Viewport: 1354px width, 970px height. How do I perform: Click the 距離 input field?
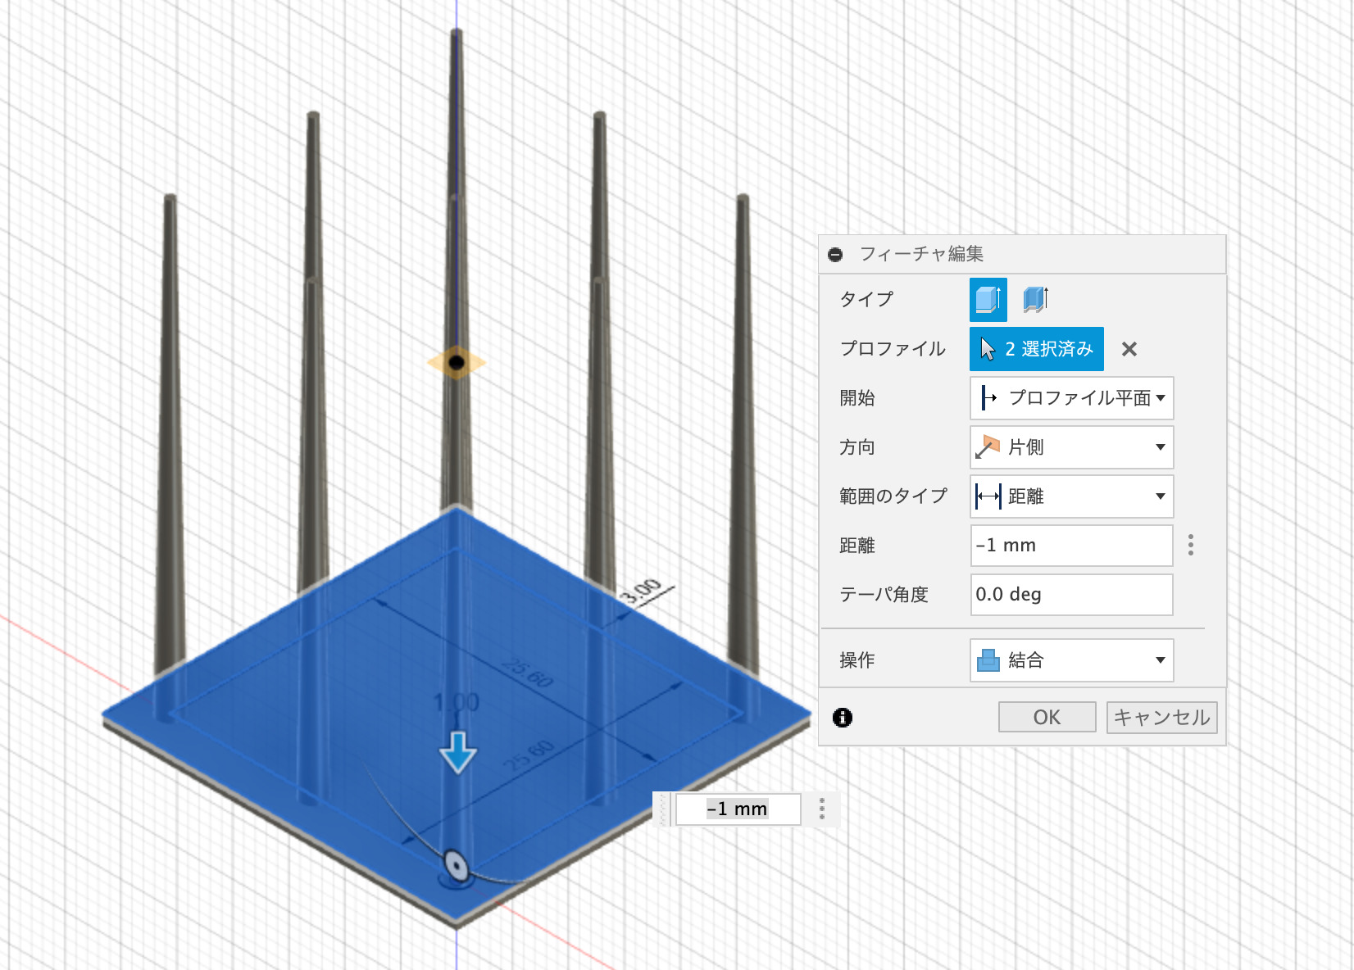click(x=1072, y=546)
